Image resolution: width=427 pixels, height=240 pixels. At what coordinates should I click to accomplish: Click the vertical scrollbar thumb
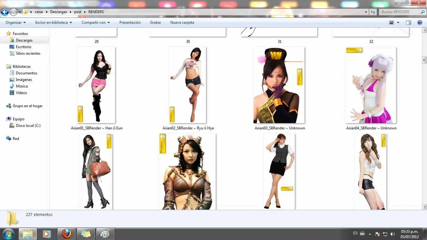(x=424, y=60)
